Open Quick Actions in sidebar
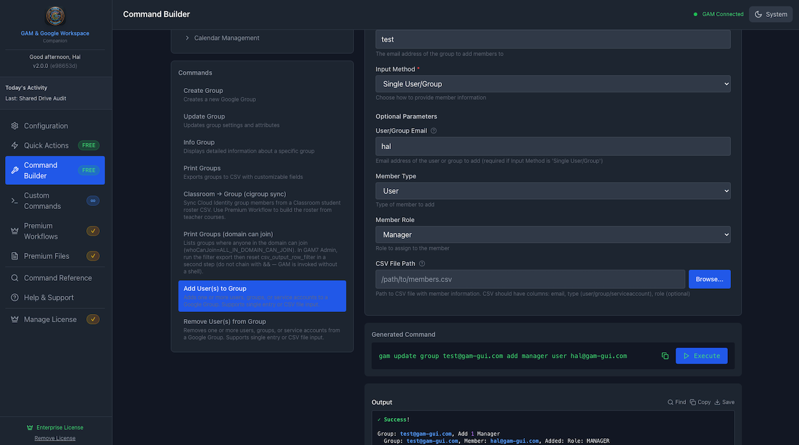Image resolution: width=799 pixels, height=445 pixels. point(55,145)
